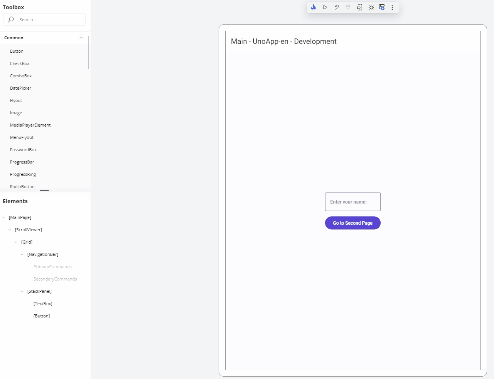Click the Redo icon in the toolbar
This screenshot has height=379, width=494.
(348, 7)
